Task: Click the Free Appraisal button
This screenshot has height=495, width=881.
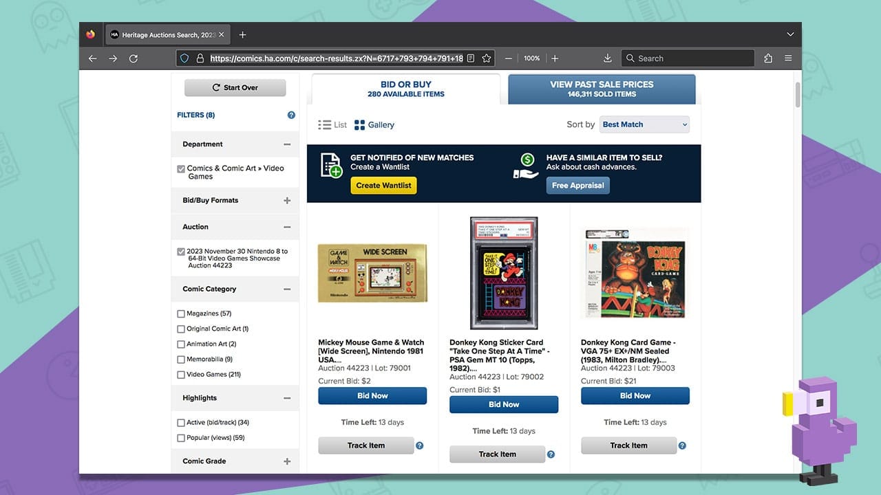Action: [x=578, y=186]
